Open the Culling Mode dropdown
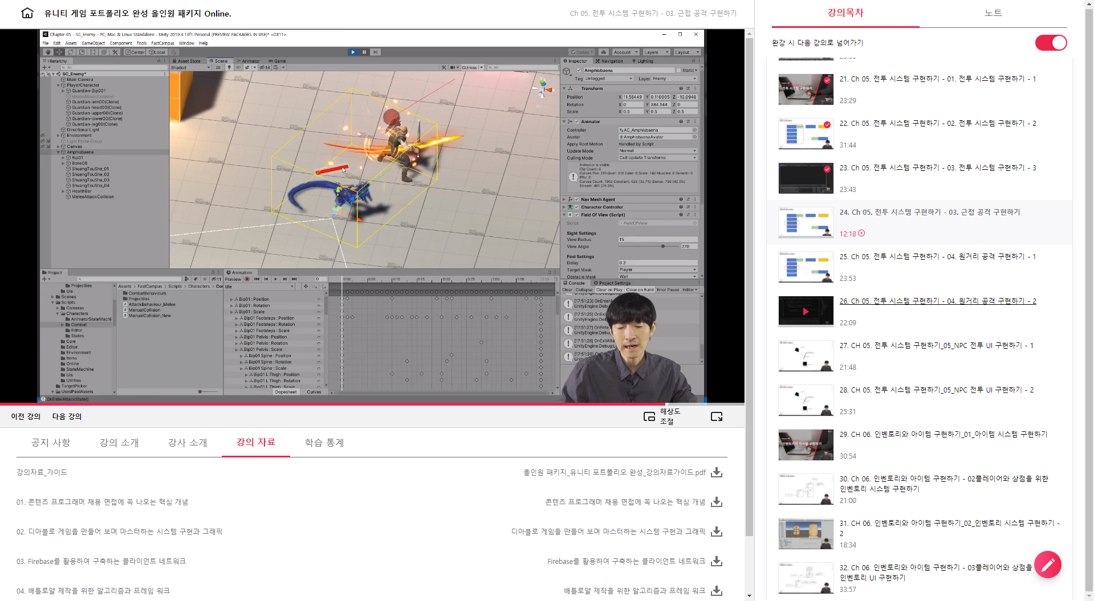The height and width of the screenshot is (601, 1094). (x=658, y=158)
